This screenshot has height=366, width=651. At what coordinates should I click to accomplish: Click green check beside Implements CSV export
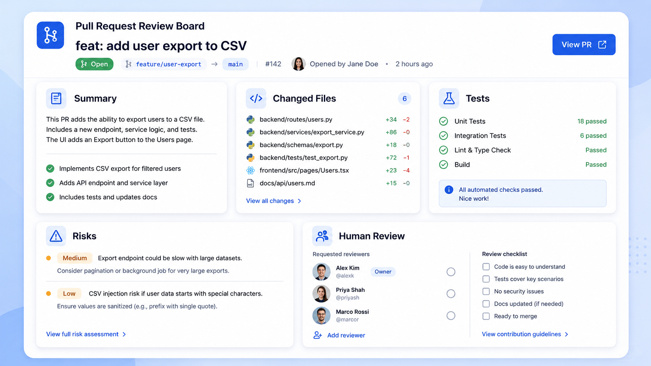[x=50, y=168]
